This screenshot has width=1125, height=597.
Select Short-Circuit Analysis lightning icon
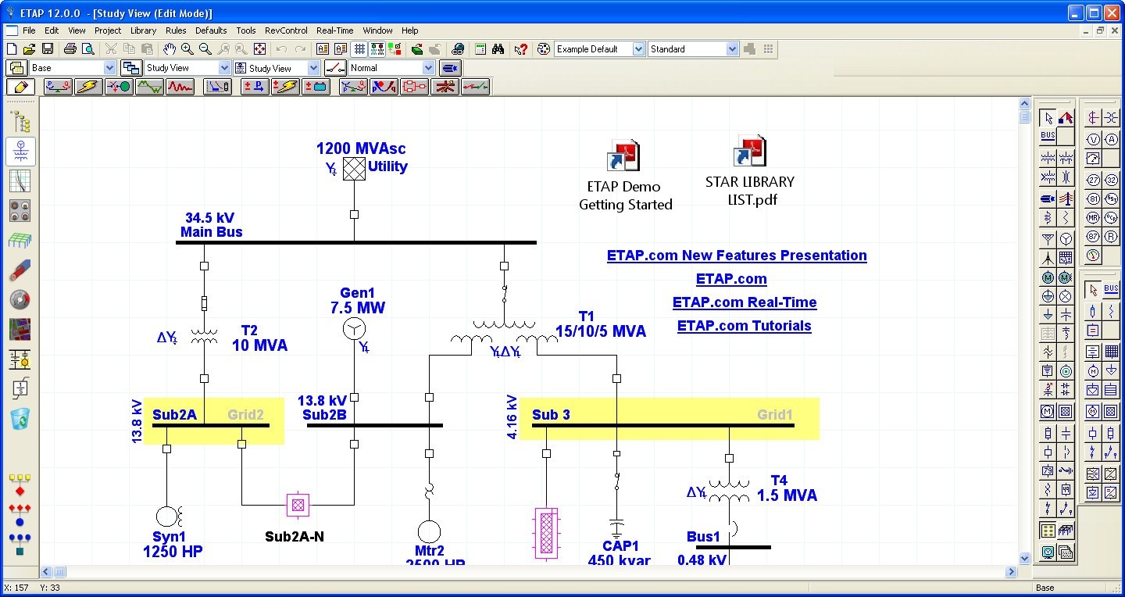(x=88, y=87)
